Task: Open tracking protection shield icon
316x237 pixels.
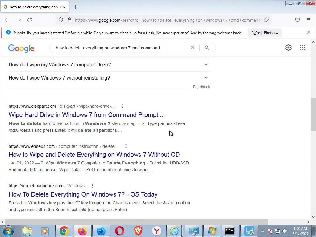Action: point(61,20)
